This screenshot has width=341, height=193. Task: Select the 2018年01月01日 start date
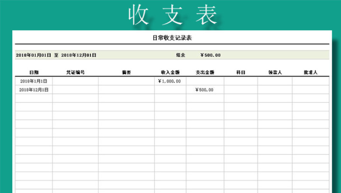pyautogui.click(x=33, y=55)
